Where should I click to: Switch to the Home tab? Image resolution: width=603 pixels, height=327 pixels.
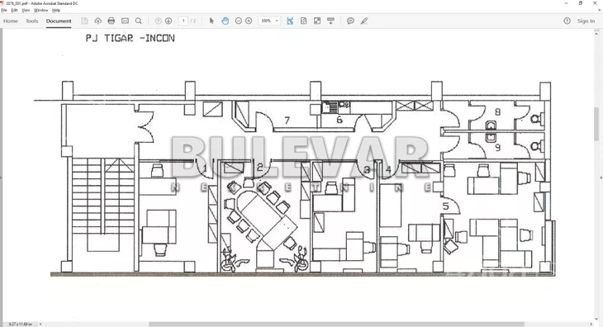11,21
